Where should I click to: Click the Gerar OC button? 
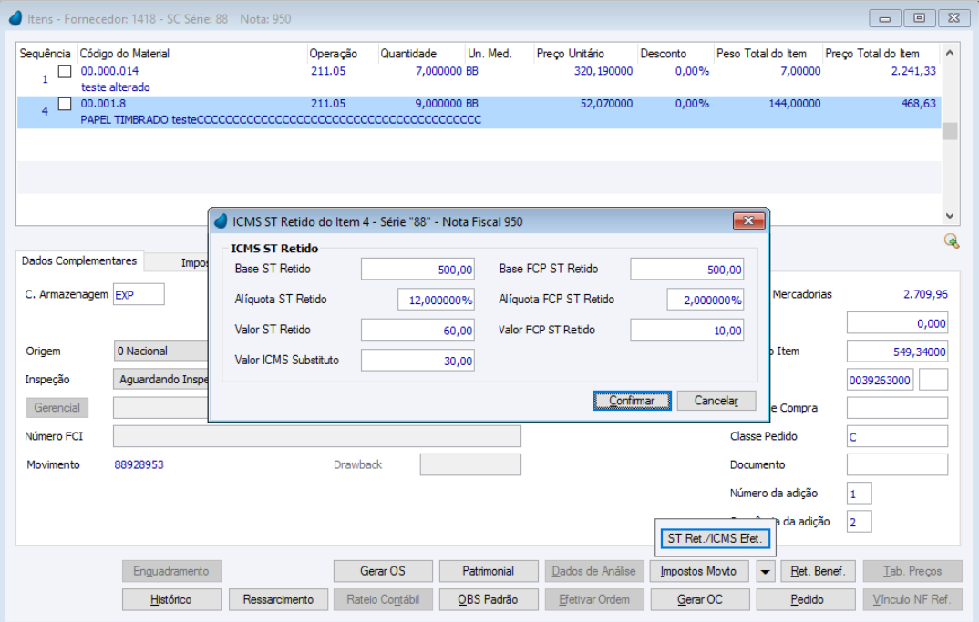click(700, 599)
